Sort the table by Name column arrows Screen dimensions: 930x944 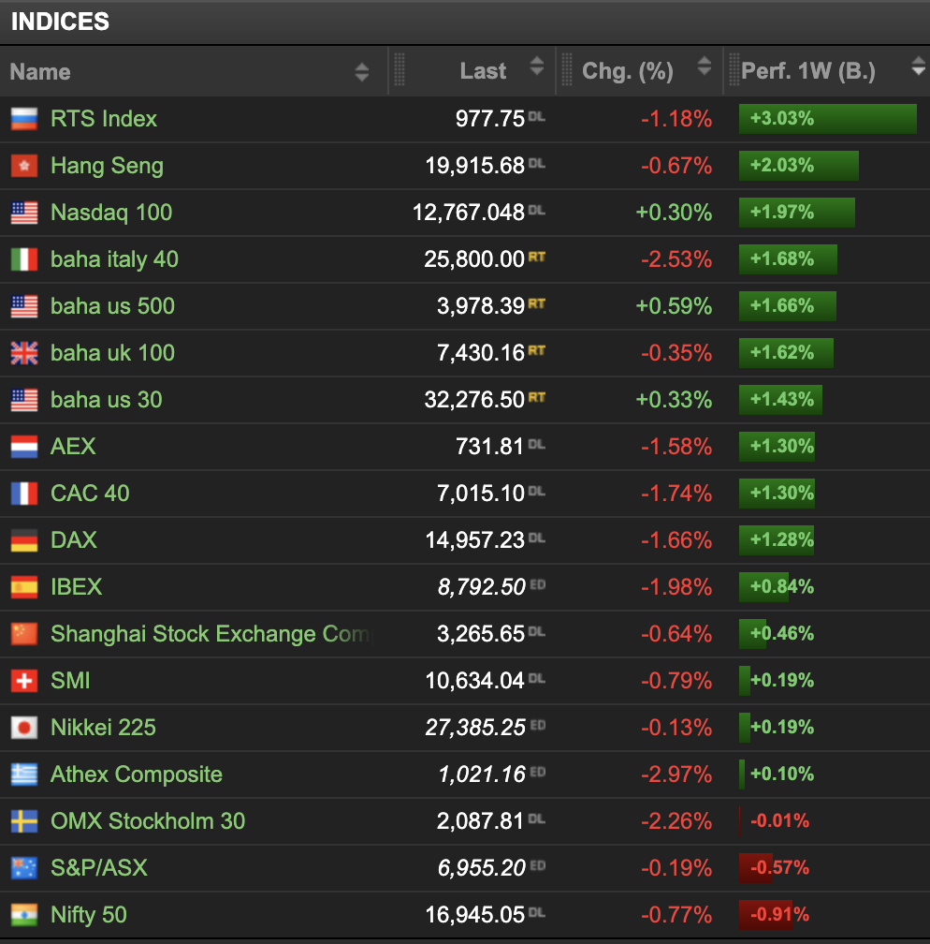tap(361, 71)
